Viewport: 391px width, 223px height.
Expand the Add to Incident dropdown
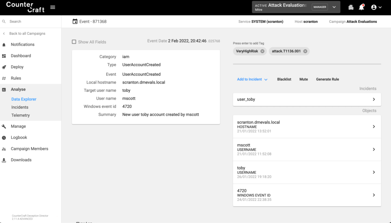[x=252, y=79]
